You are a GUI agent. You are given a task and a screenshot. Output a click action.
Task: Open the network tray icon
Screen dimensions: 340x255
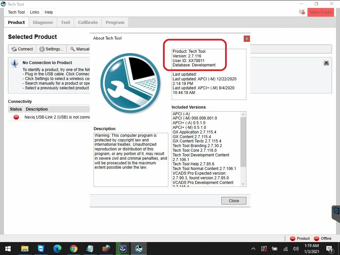pos(286,249)
